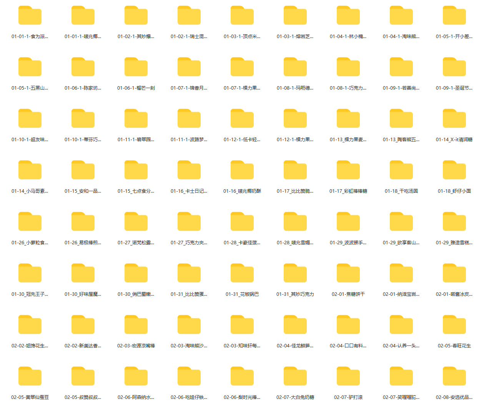
Task: Click the 01-06-1-榴芒一刻 folder icon
Action: pos(136,67)
